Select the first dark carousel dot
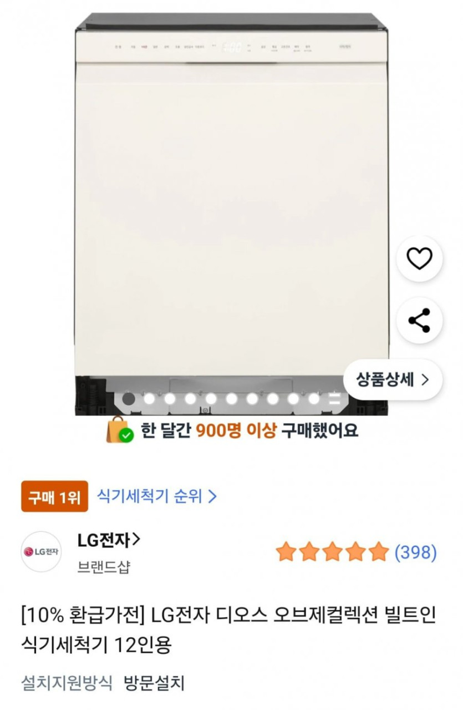 [x=129, y=398]
